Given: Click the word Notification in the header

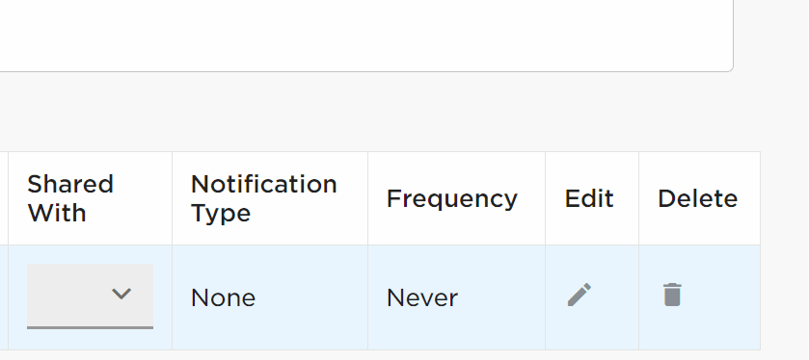Looking at the screenshot, I should [263, 185].
